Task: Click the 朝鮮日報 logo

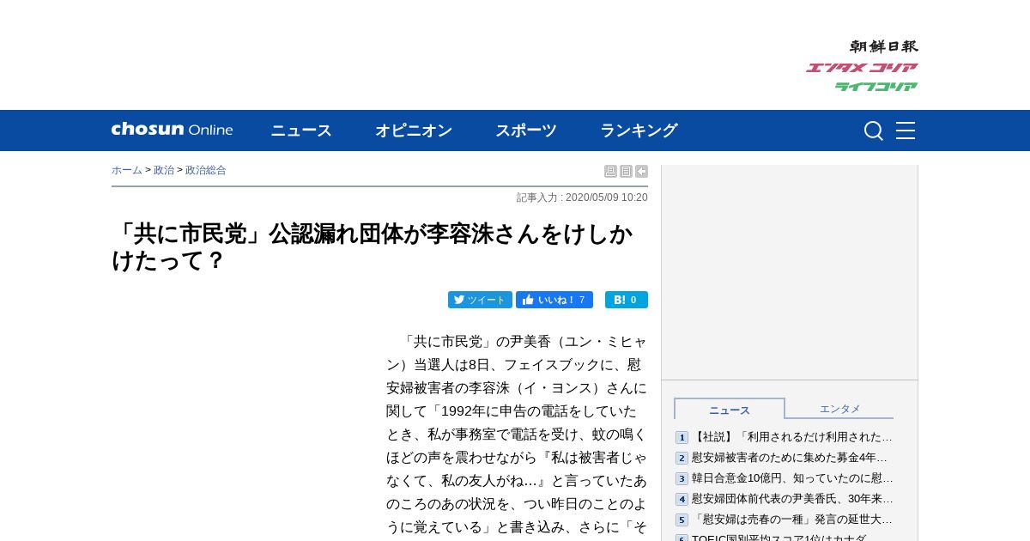Action: coord(884,46)
